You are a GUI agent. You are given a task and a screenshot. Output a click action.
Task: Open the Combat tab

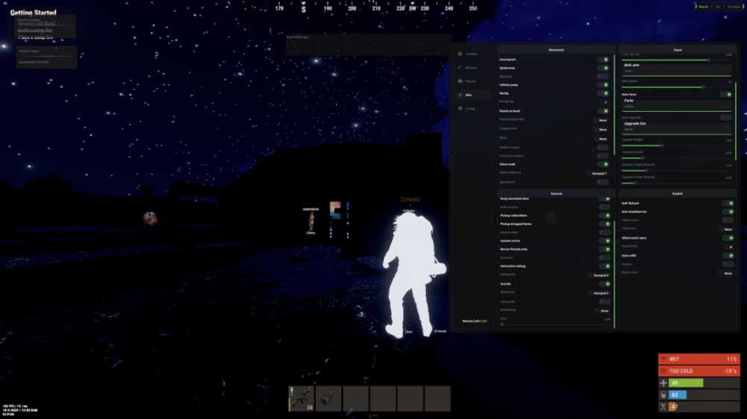[x=471, y=54]
